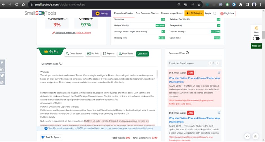This screenshot has height=142, width=265.
Task: Toggle Light Mode switch
Action: point(256,39)
